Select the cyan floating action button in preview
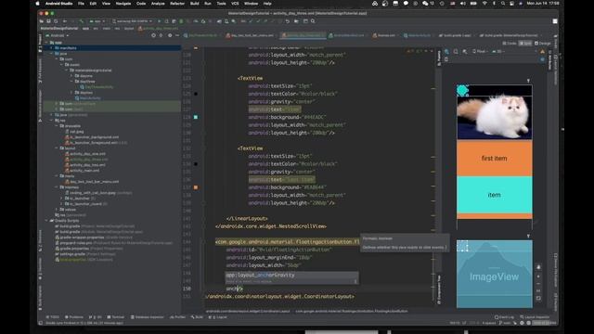Viewport: 594px width, 334px height. tap(462, 90)
